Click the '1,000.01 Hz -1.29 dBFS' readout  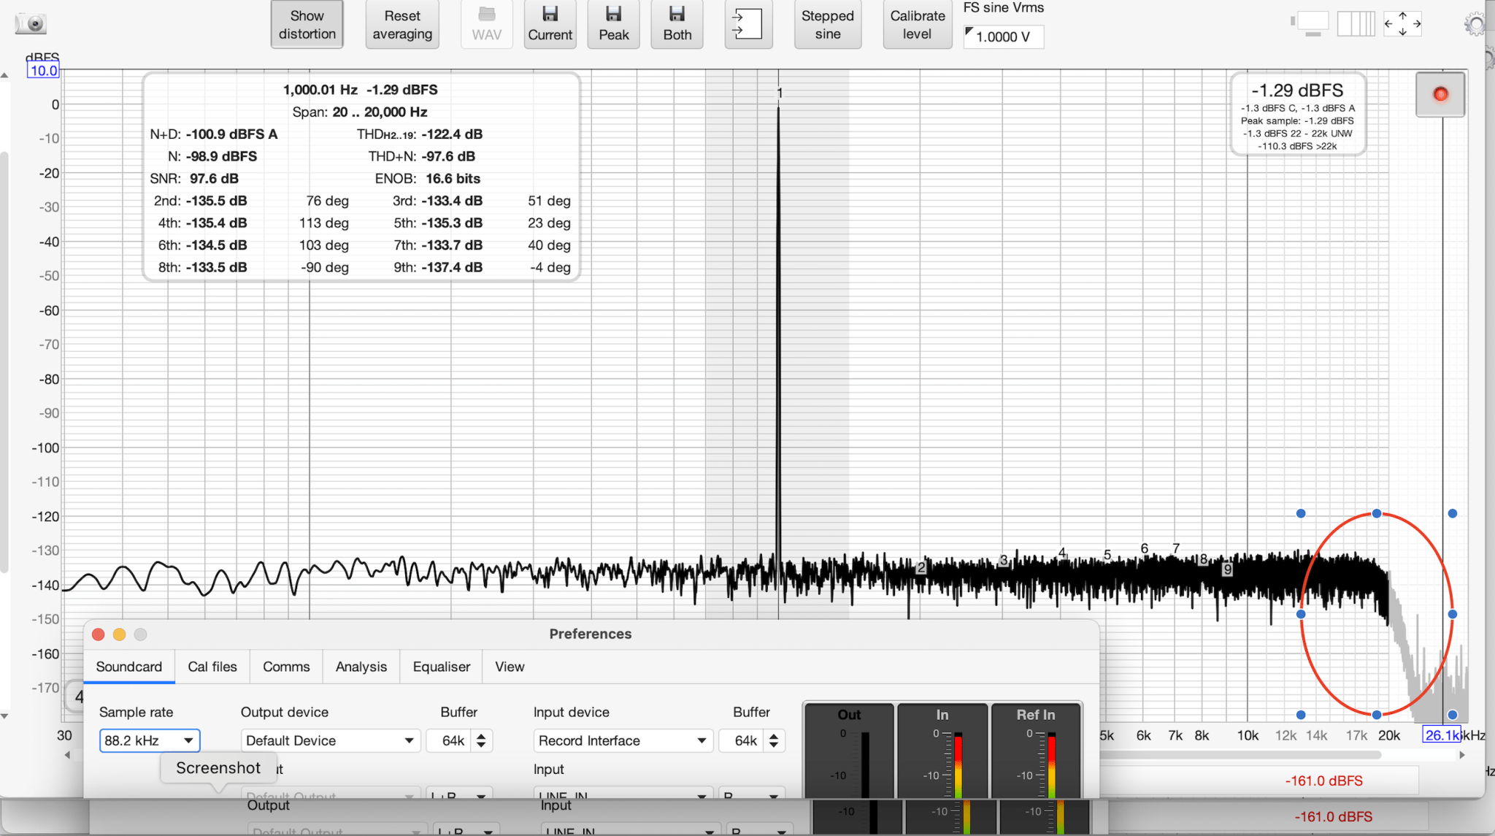click(x=361, y=90)
